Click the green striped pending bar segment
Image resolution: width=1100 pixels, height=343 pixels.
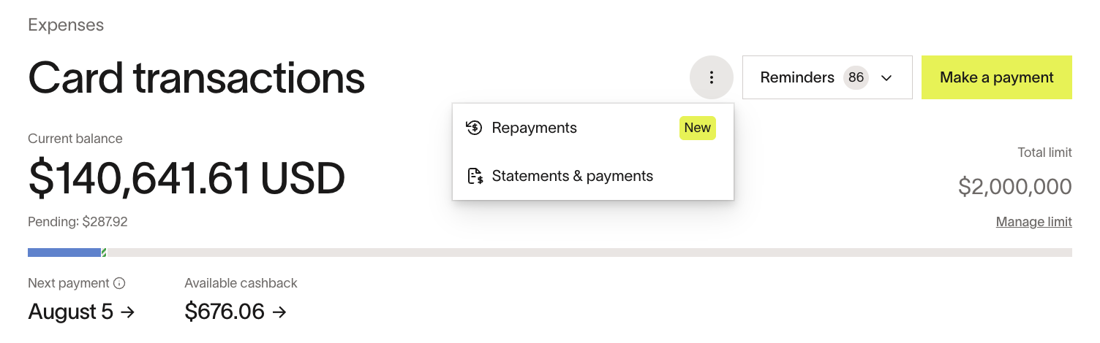coord(104,253)
